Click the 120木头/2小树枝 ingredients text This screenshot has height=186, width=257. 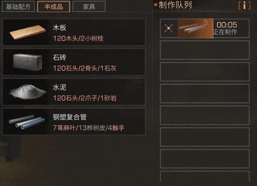pos(78,39)
